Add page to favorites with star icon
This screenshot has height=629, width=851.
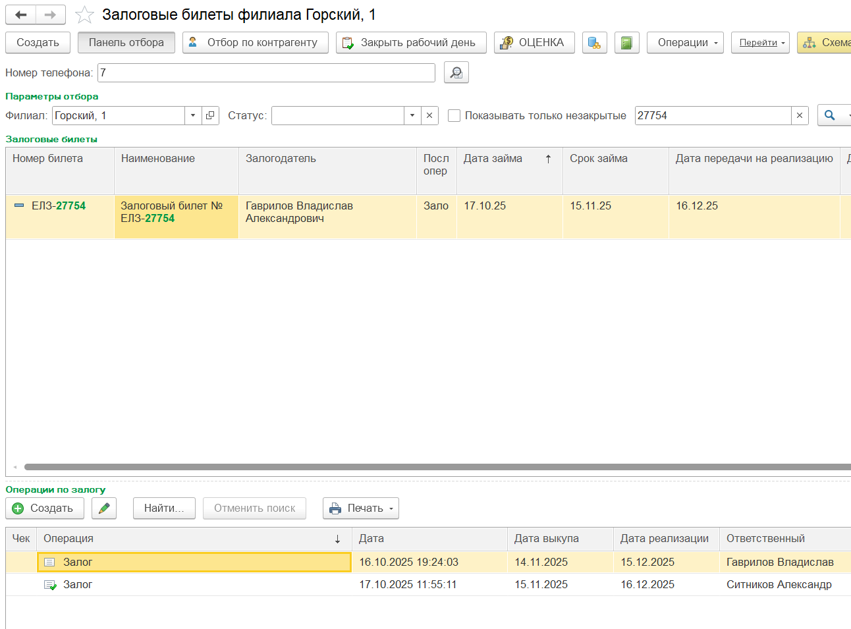[84, 14]
